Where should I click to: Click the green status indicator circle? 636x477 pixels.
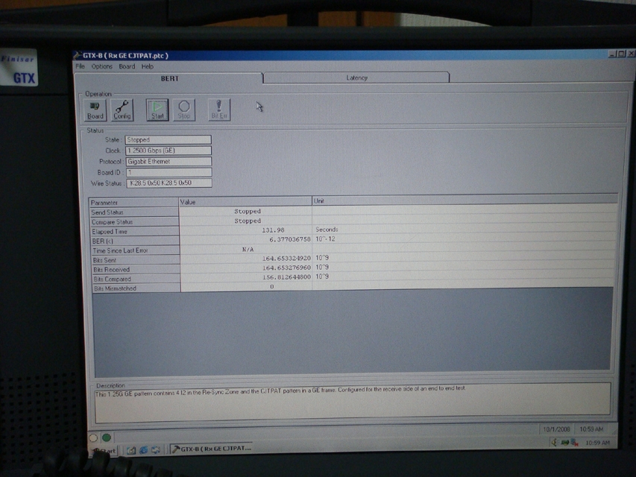pyautogui.click(x=107, y=437)
